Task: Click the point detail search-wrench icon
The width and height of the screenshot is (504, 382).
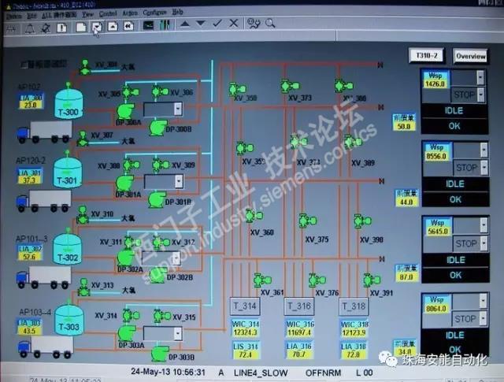Action: 254,24
